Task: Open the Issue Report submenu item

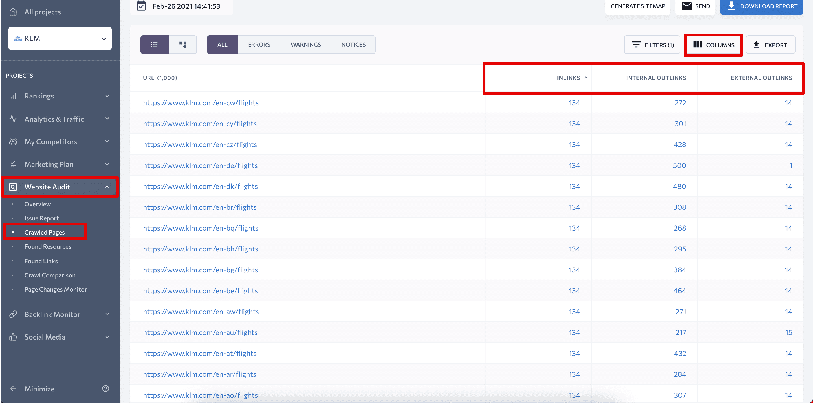Action: (x=42, y=218)
